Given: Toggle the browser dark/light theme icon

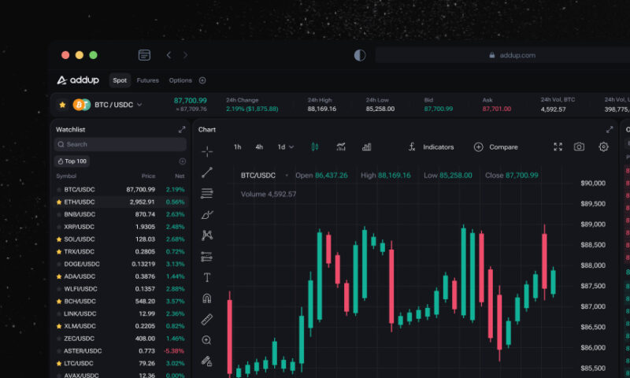Looking at the screenshot, I should coord(360,55).
